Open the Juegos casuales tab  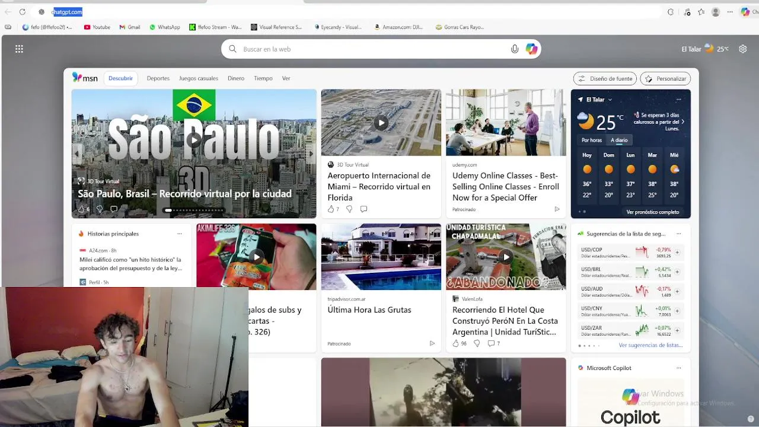pyautogui.click(x=199, y=78)
